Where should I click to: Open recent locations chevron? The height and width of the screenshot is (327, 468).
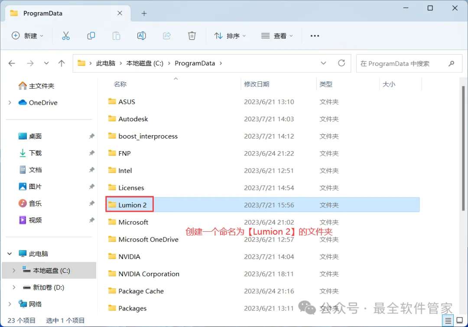click(46, 63)
